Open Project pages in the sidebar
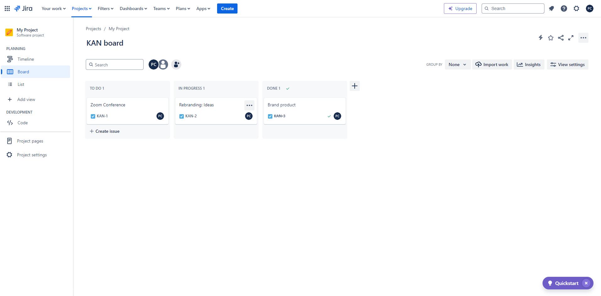The height and width of the screenshot is (296, 601). (x=36, y=141)
